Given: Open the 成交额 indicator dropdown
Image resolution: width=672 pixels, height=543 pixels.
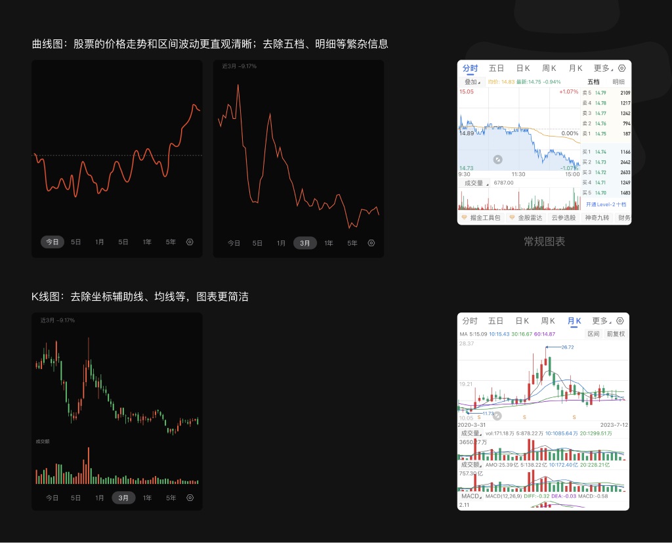Looking at the screenshot, I should [x=472, y=464].
